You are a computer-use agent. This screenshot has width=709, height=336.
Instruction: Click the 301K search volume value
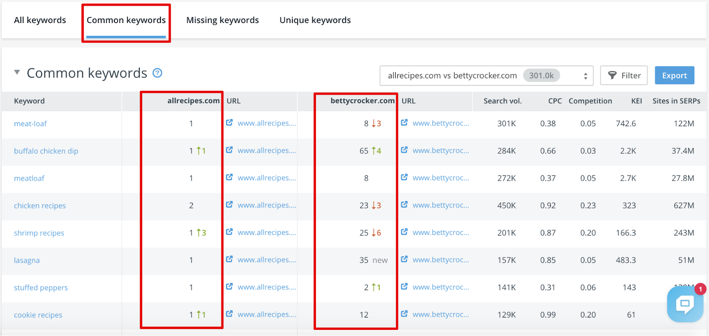(x=506, y=124)
